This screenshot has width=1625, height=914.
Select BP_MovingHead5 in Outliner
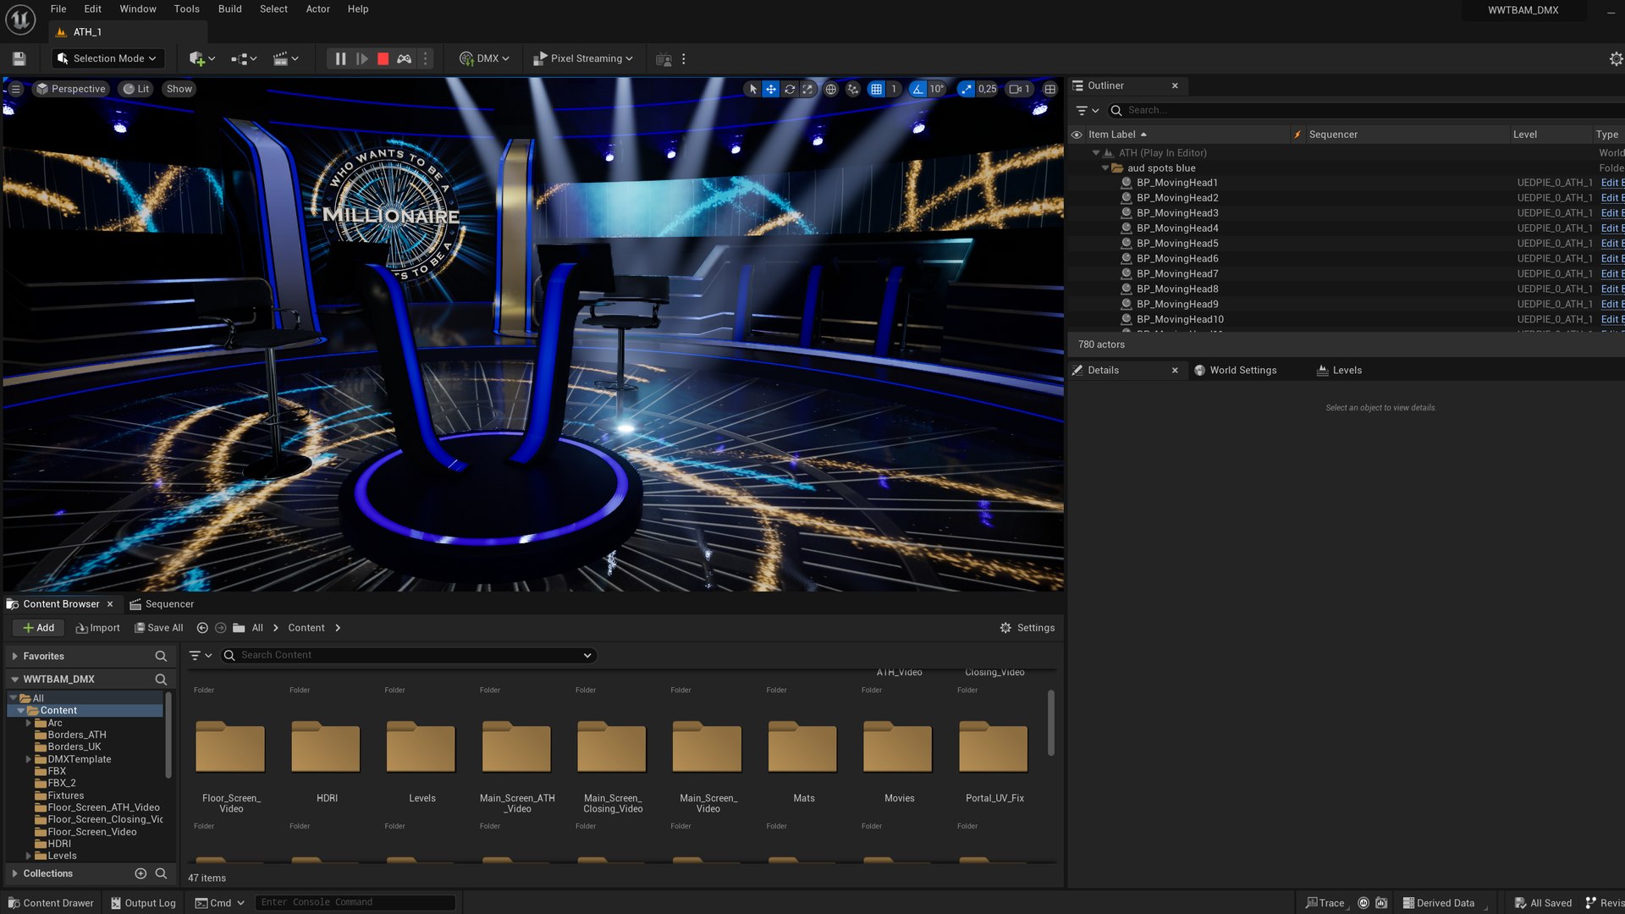(x=1176, y=244)
